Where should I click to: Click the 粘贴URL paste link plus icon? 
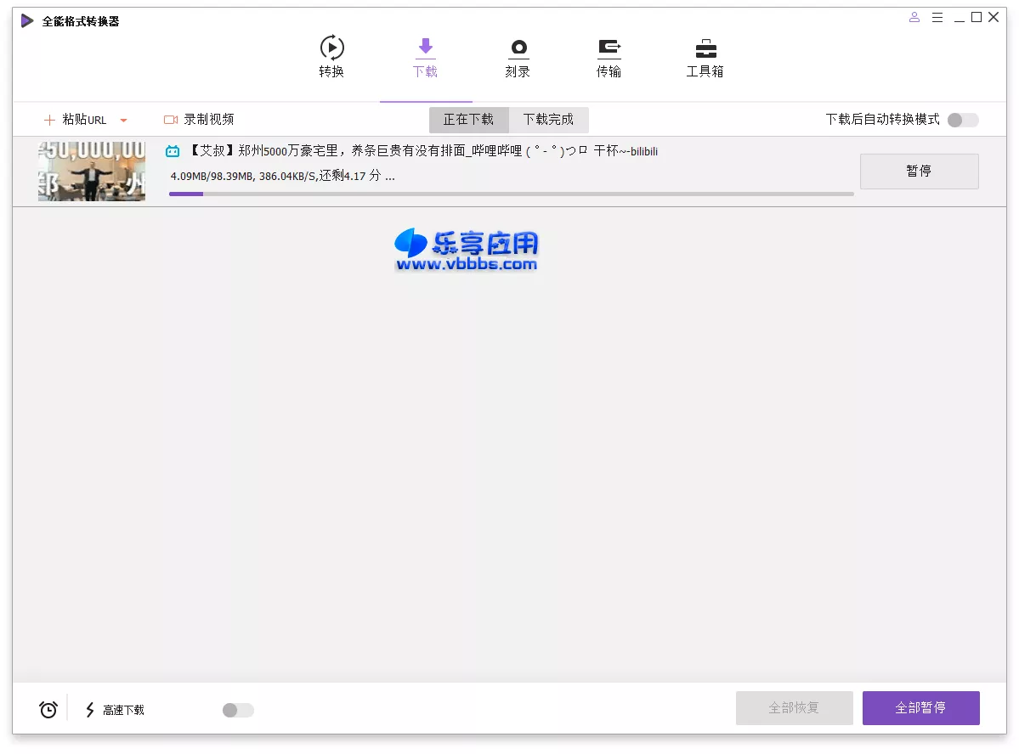pyautogui.click(x=50, y=120)
